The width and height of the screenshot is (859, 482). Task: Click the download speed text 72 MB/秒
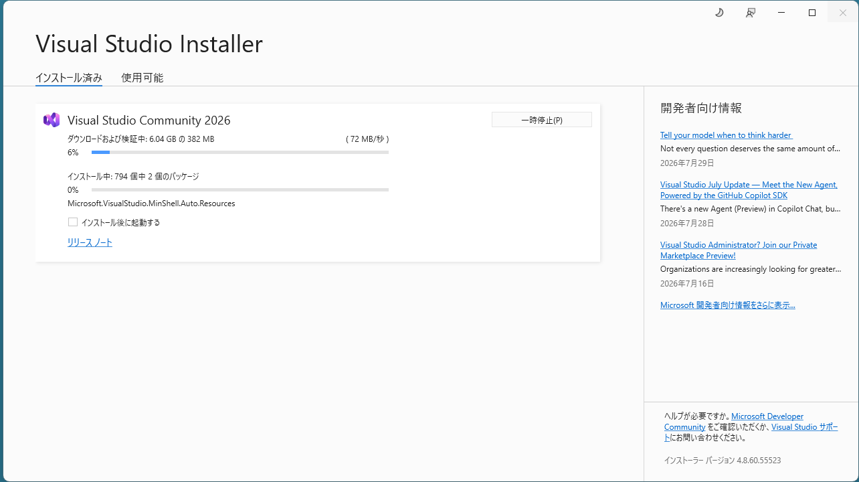coord(367,139)
